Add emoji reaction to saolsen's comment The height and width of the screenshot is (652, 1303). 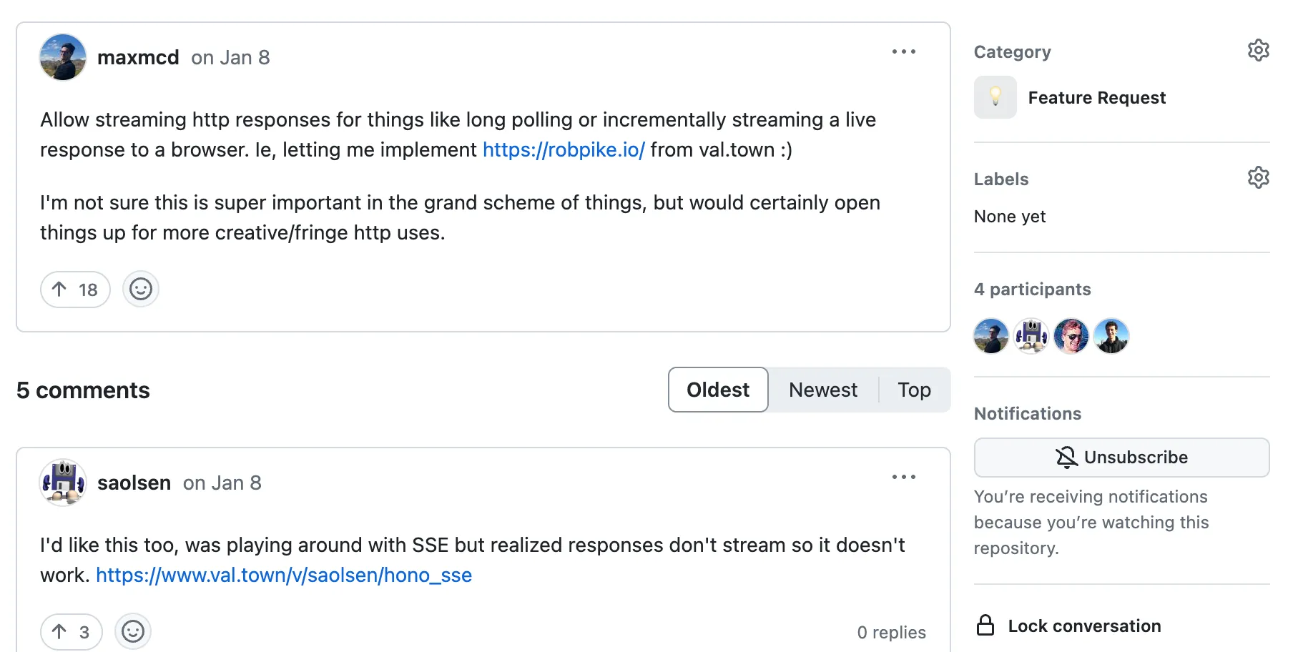(x=133, y=631)
